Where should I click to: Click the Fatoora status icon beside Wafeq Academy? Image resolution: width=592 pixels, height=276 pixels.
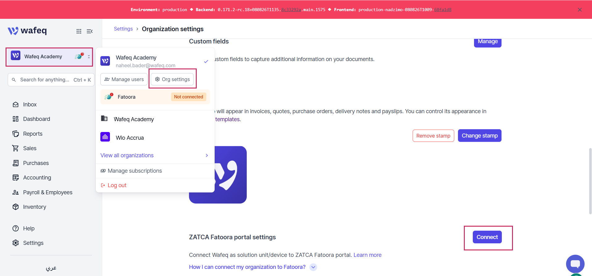[x=79, y=56]
